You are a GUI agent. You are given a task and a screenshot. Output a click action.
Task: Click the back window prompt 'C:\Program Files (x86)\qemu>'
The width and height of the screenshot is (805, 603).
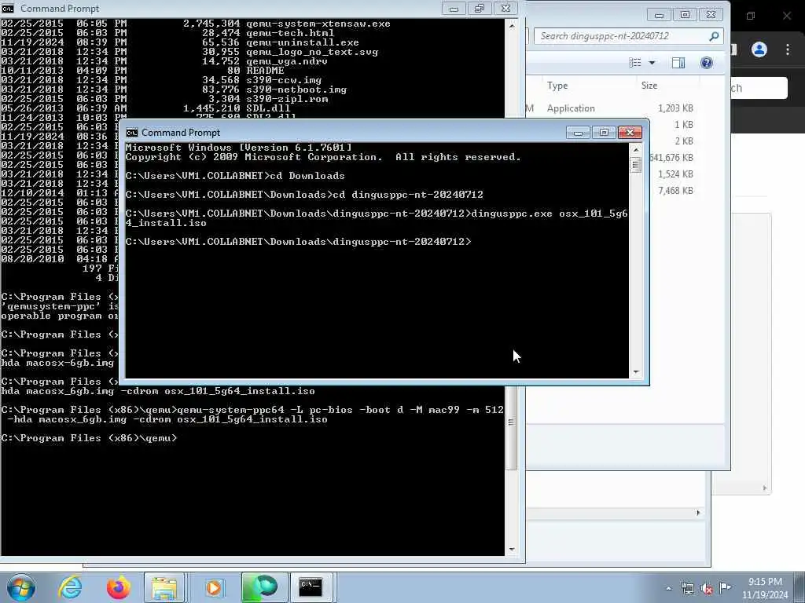(x=89, y=438)
